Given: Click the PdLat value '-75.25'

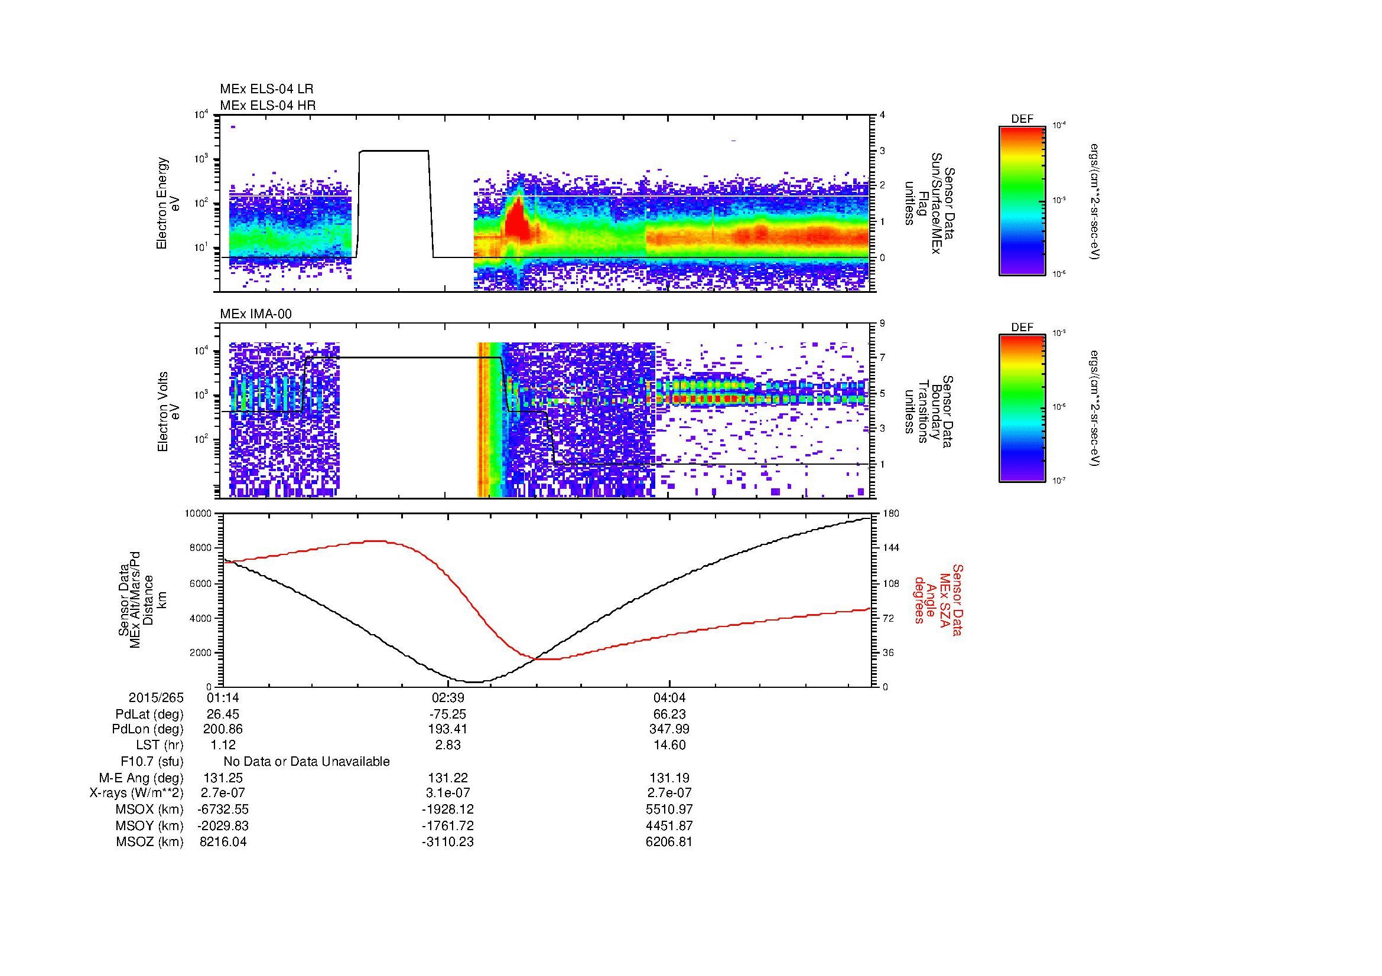Looking at the screenshot, I should pyautogui.click(x=448, y=714).
